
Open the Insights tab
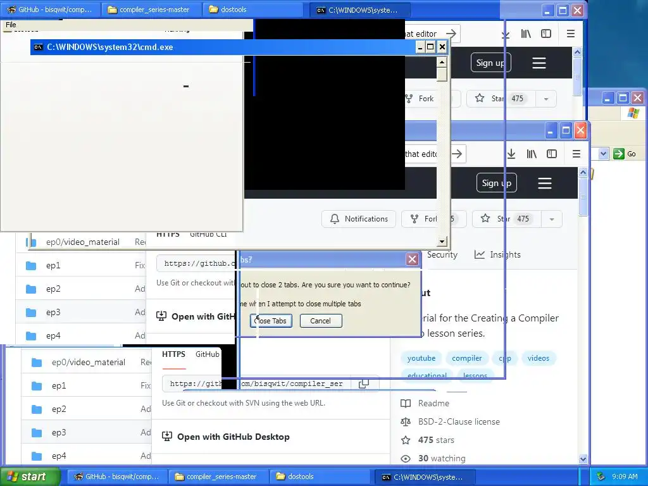497,254
